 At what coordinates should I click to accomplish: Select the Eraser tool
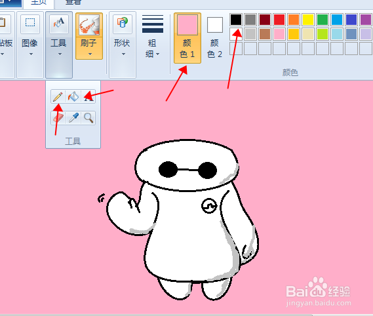coord(58,118)
